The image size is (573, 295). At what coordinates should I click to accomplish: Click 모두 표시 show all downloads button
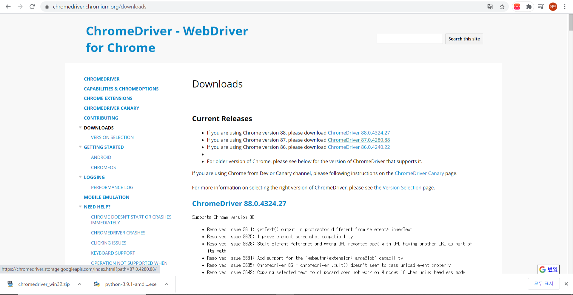coord(543,284)
